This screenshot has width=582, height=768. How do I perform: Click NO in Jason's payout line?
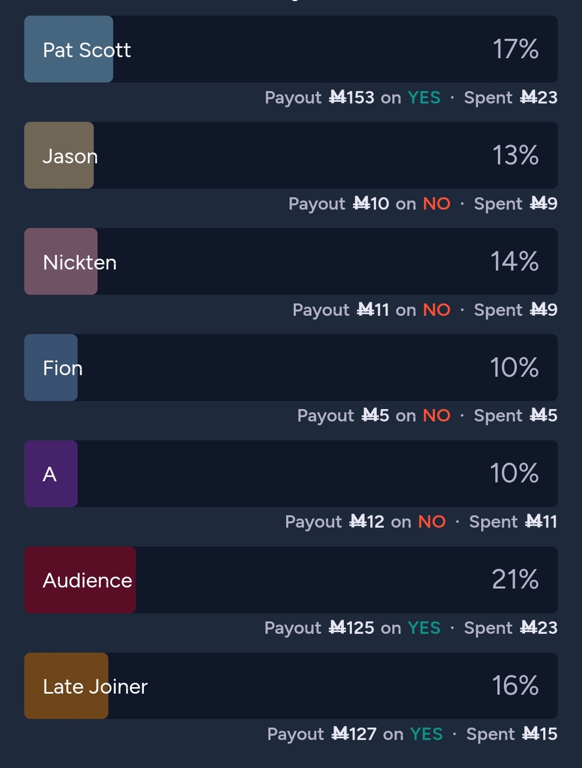coord(436,204)
